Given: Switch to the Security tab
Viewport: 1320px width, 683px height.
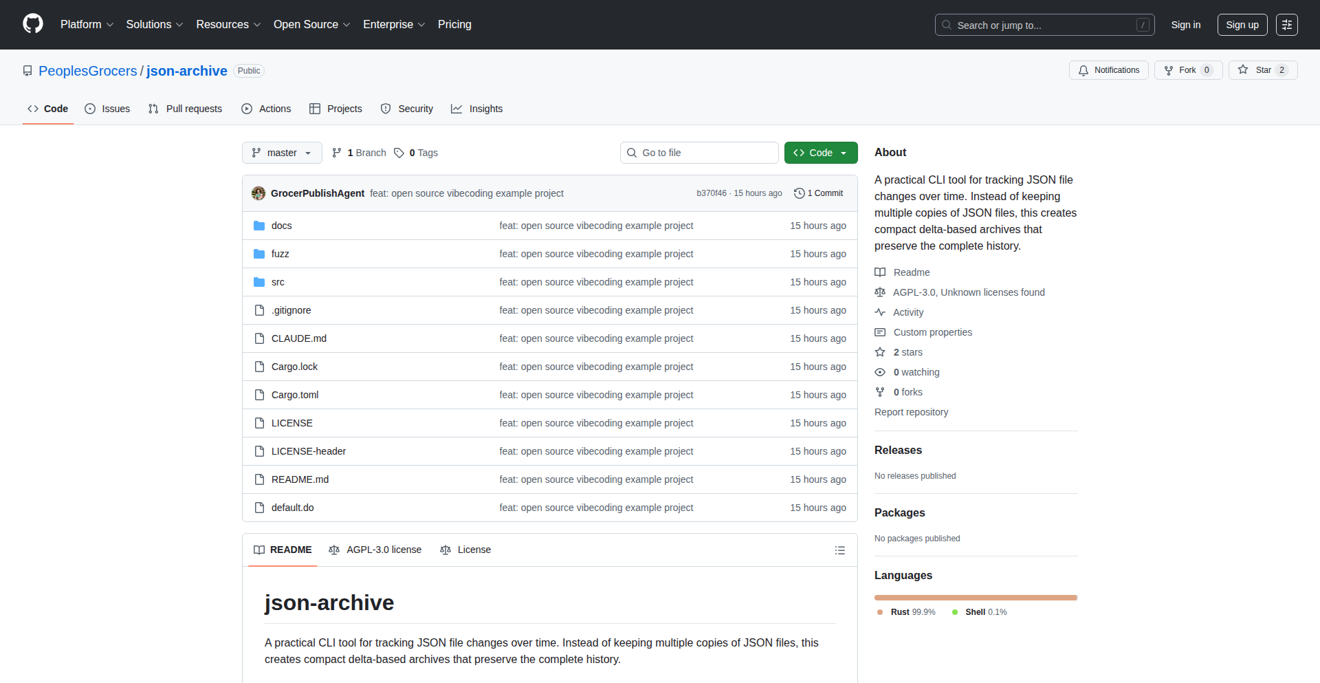Looking at the screenshot, I should [407, 109].
